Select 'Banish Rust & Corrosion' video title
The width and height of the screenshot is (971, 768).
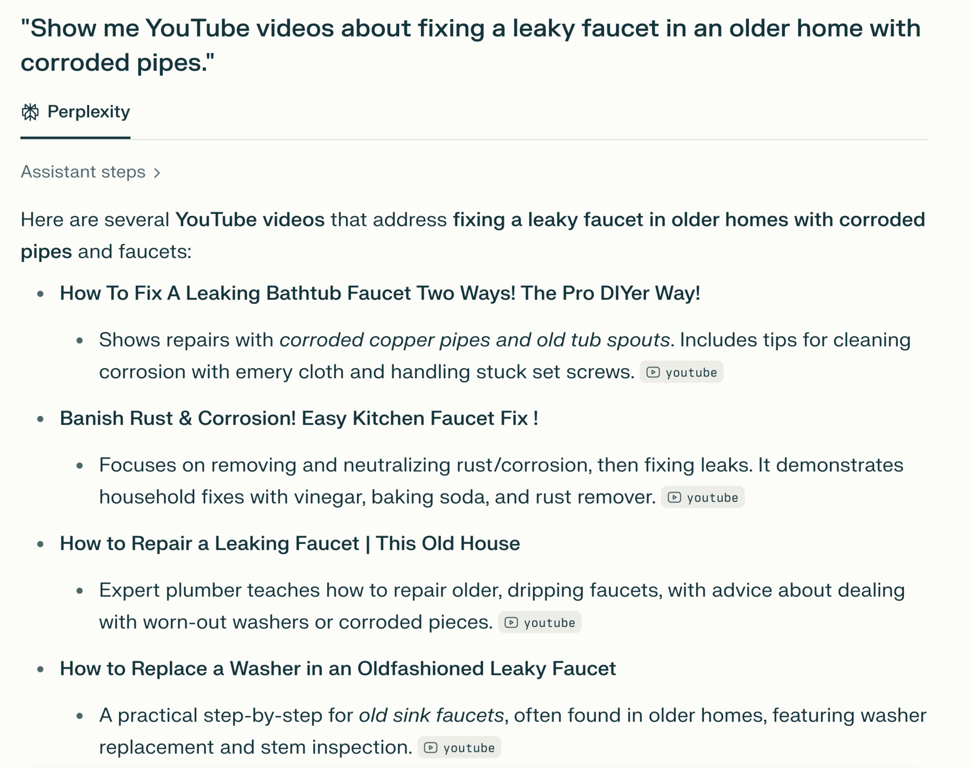tap(299, 419)
